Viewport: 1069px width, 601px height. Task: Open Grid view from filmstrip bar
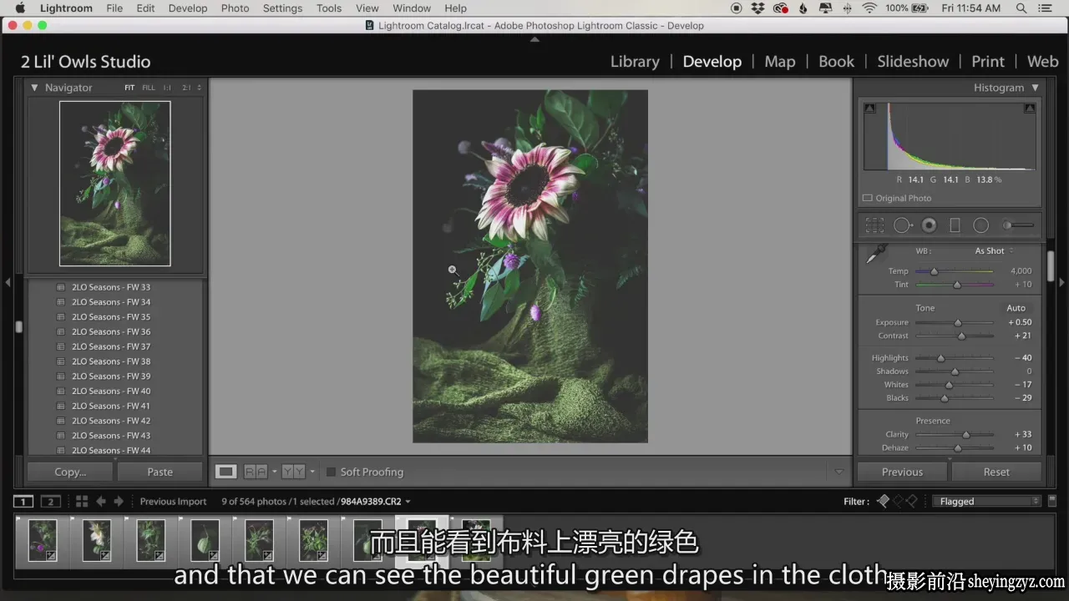coord(82,501)
